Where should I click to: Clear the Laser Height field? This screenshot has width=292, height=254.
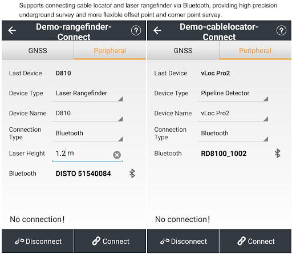point(117,155)
